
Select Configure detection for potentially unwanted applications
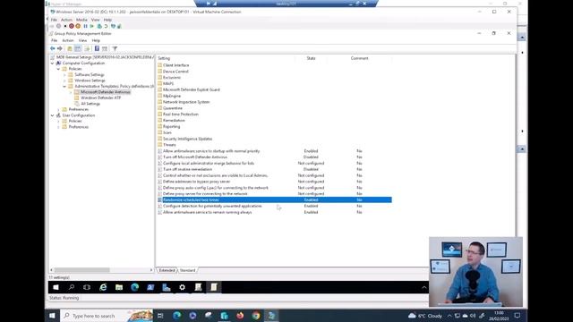(x=212, y=207)
